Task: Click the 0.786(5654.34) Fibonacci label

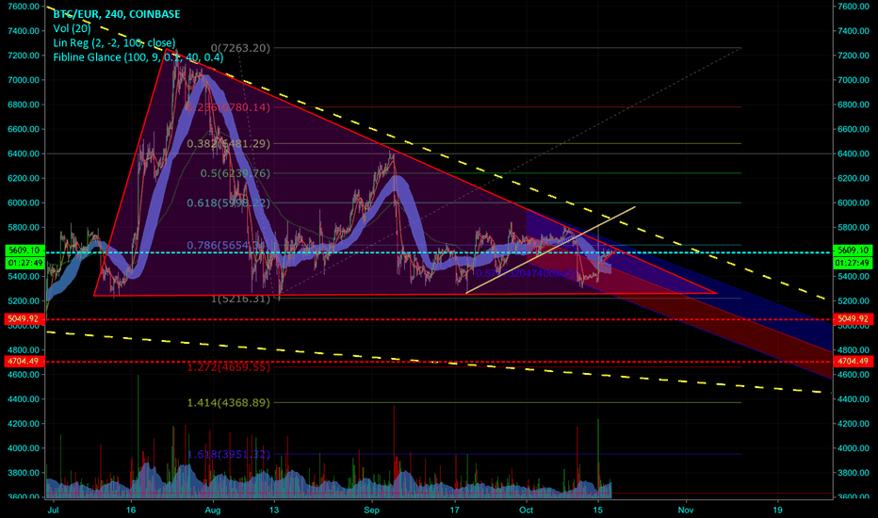Action: point(229,245)
